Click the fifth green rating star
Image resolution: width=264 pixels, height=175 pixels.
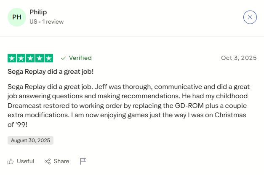click(x=48, y=58)
